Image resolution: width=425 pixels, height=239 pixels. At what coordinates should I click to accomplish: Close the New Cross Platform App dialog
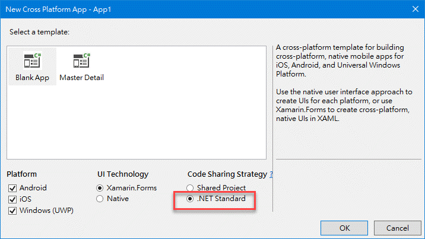(416, 9)
